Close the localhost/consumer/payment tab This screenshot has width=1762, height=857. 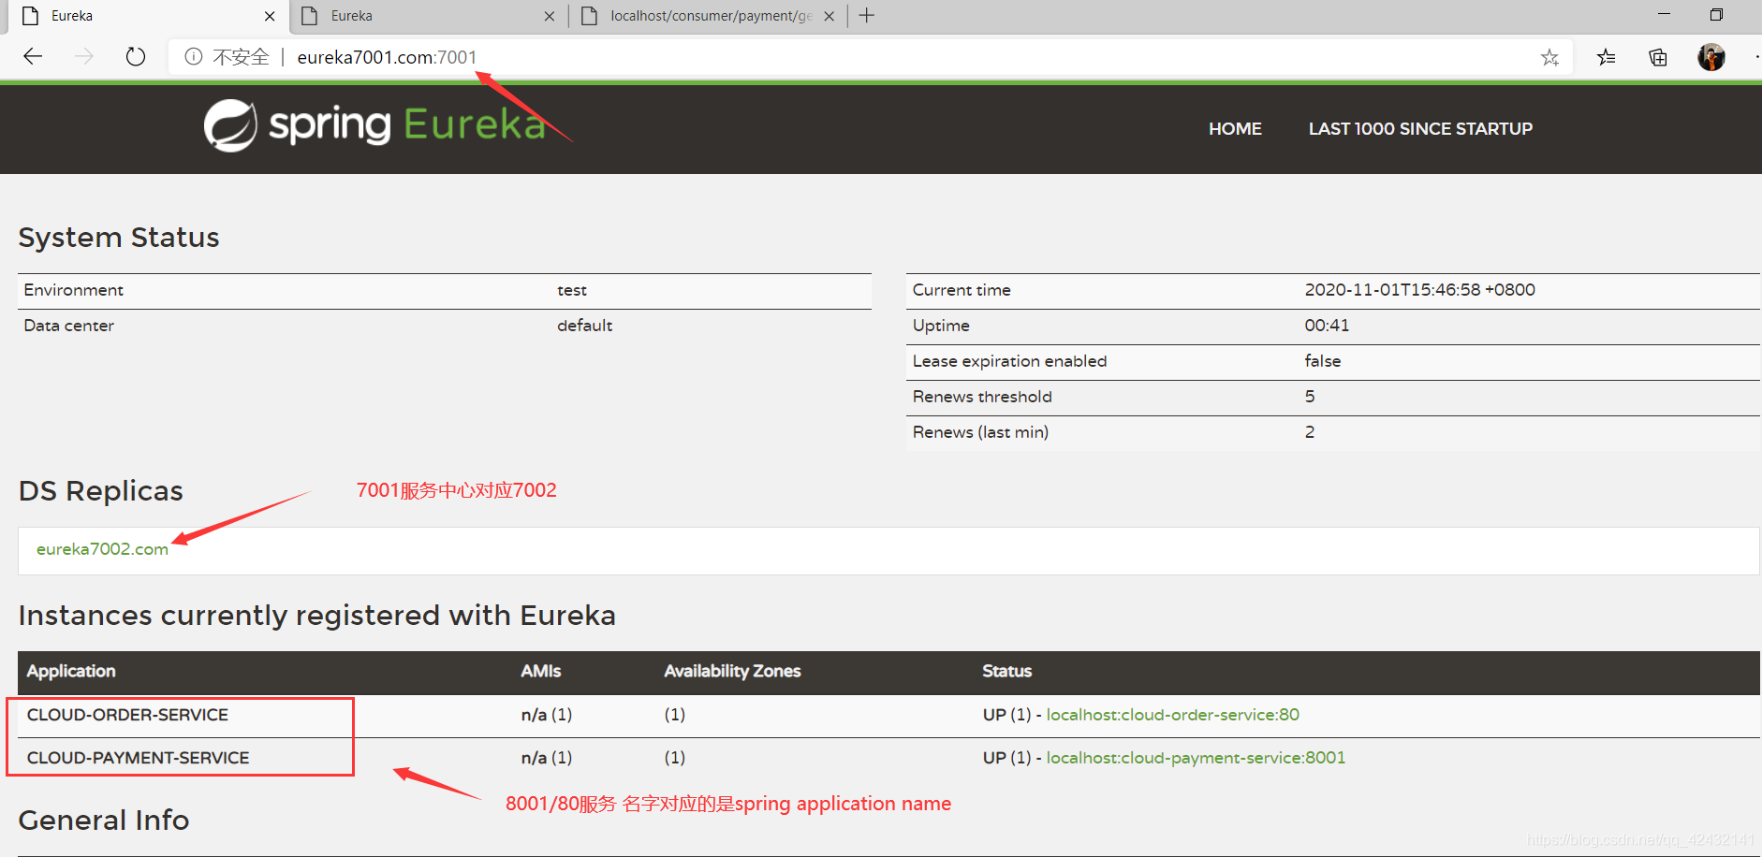point(829,16)
